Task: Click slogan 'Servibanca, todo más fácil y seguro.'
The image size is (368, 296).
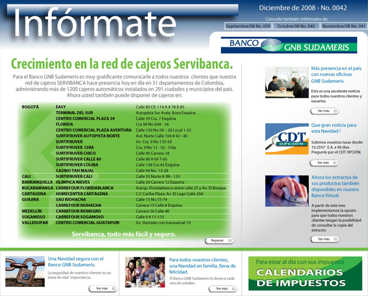Action: coord(124,234)
